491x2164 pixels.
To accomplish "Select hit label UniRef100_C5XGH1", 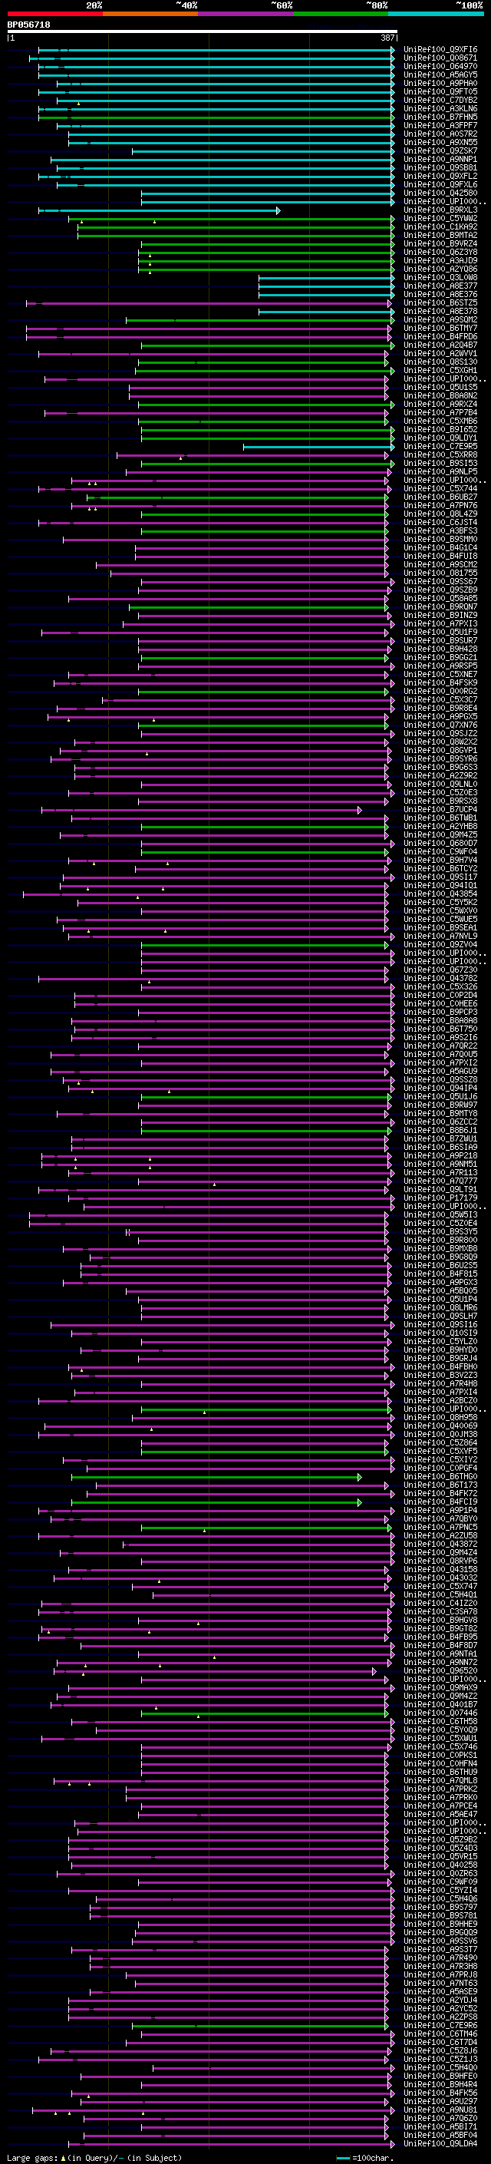I will pyautogui.click(x=440, y=371).
